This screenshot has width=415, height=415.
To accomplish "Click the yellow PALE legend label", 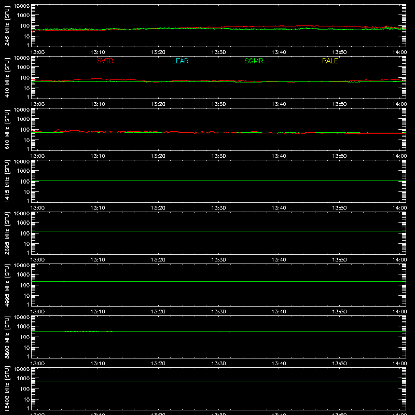I will (x=330, y=61).
